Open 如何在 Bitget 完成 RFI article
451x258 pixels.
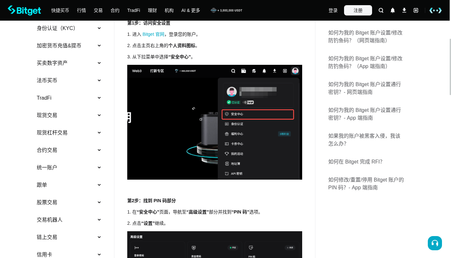[355, 162]
